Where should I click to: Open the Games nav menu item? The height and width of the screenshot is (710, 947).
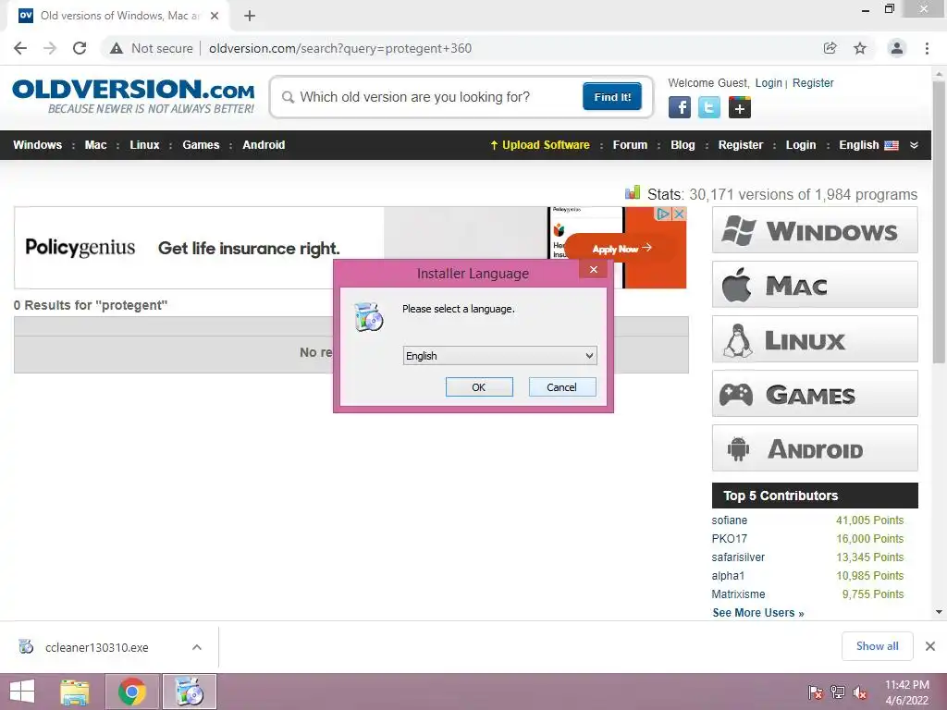click(201, 145)
